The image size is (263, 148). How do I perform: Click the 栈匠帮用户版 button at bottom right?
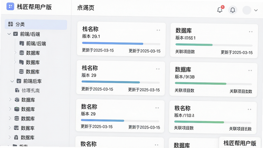tap(240, 143)
